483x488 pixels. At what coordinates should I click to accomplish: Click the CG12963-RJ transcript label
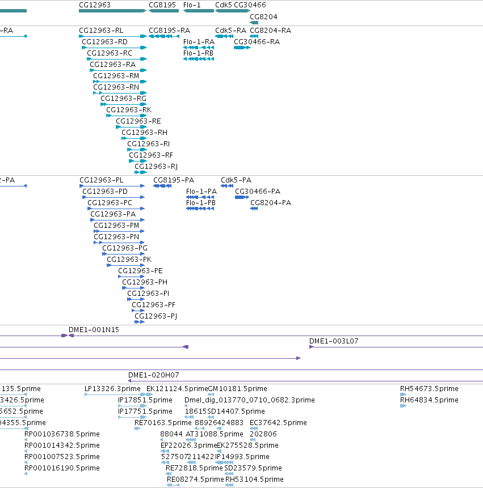[156, 167]
